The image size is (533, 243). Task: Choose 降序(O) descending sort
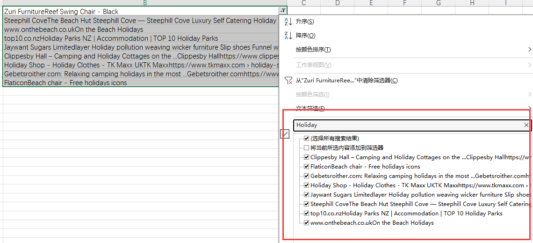coord(306,36)
